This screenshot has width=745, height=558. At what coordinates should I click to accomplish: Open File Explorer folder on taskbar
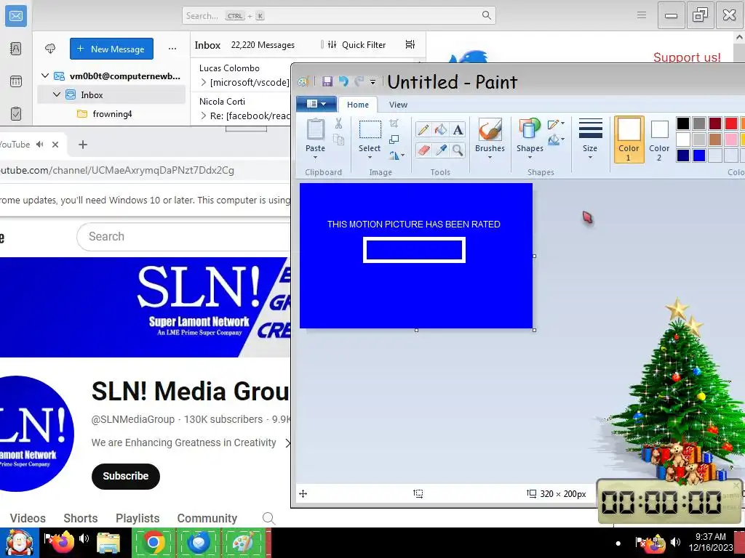click(x=108, y=543)
